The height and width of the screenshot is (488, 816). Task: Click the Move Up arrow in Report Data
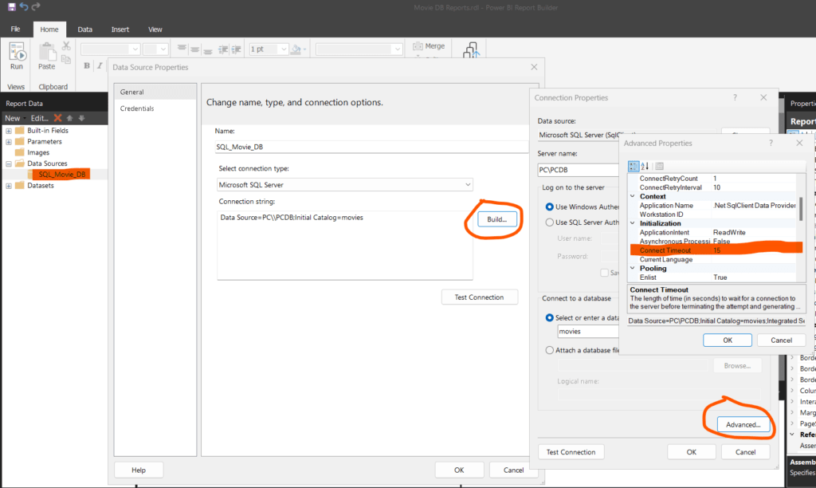(x=70, y=118)
